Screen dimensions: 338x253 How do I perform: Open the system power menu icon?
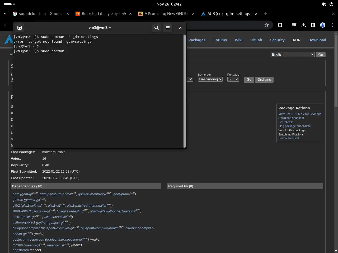click(x=332, y=4)
